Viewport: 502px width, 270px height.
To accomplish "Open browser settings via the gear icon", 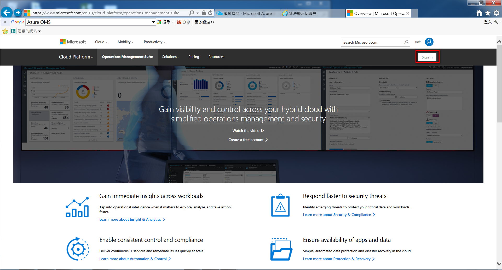I will coord(497,13).
